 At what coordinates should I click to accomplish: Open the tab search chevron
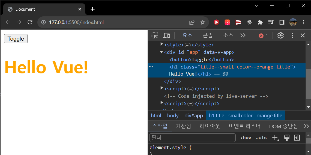[x=256, y=6]
